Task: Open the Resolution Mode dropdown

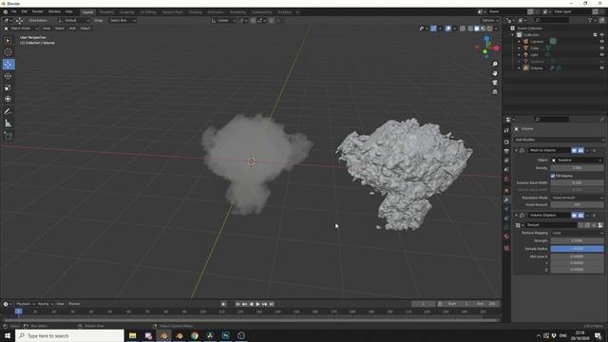Action: tap(577, 198)
